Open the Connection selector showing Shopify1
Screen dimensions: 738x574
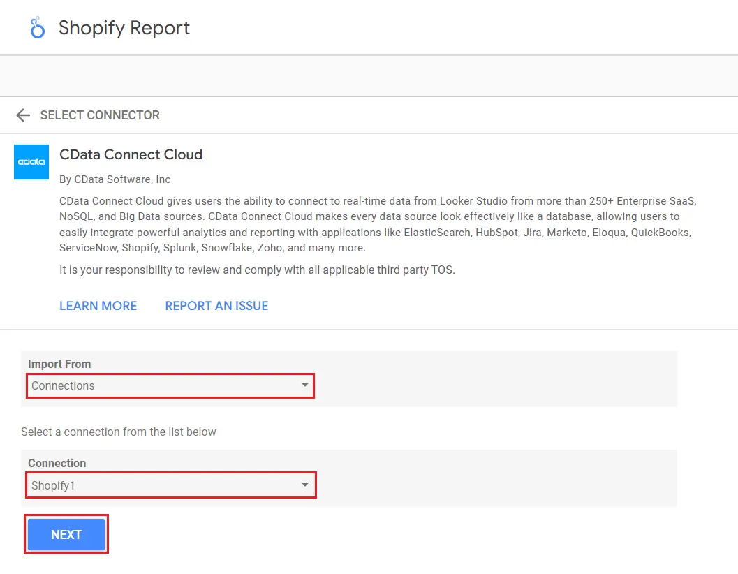tap(170, 485)
